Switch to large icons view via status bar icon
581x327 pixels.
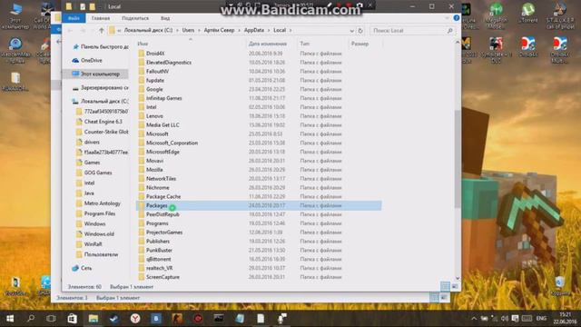454,286
